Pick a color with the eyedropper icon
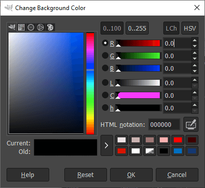The image size is (205, 188). (x=191, y=124)
